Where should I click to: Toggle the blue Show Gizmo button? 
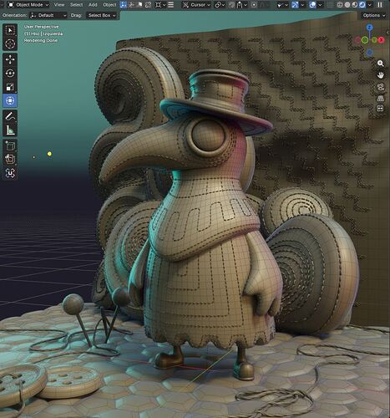[x=295, y=5]
